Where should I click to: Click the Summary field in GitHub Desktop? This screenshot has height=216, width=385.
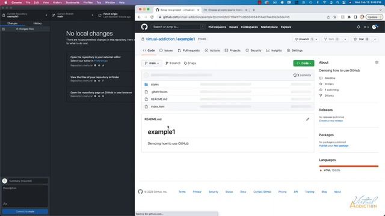tap(28, 181)
